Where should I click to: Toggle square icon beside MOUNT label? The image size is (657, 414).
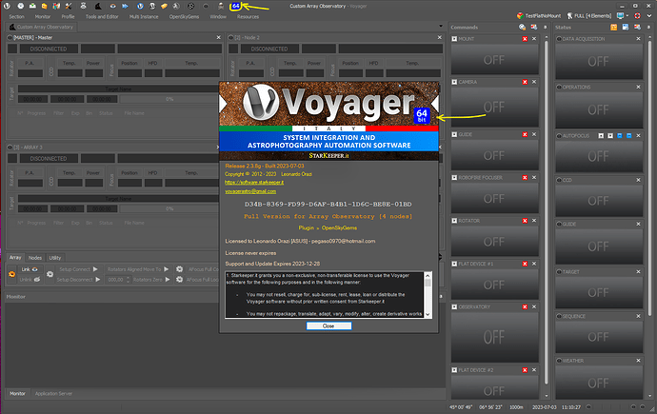(x=454, y=39)
